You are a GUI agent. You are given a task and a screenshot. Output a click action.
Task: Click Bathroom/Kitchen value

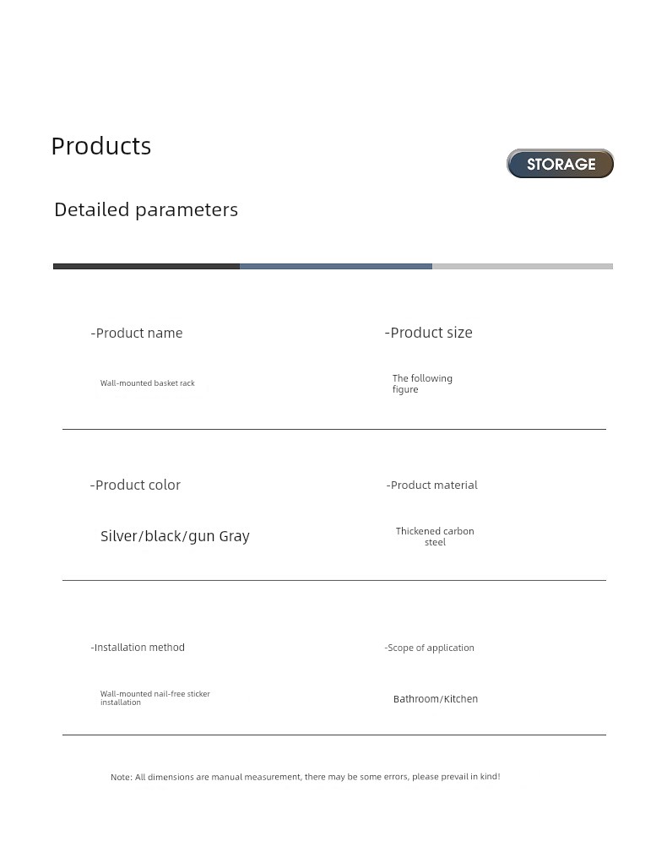[x=436, y=699]
